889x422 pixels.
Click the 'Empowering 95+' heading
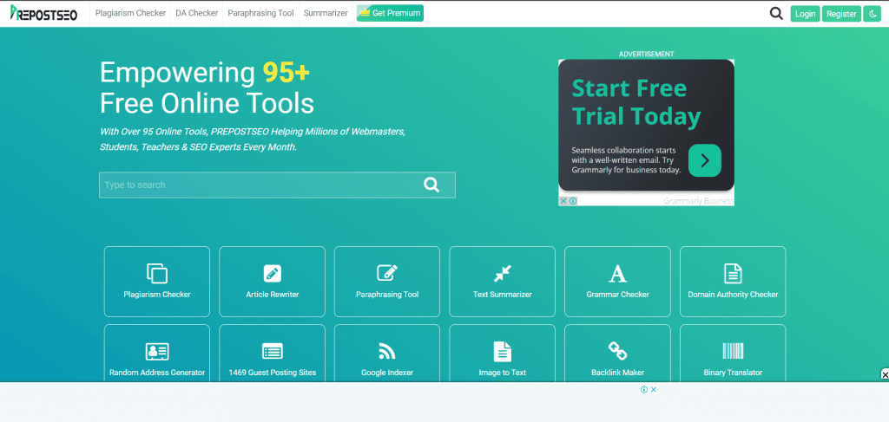(205, 73)
